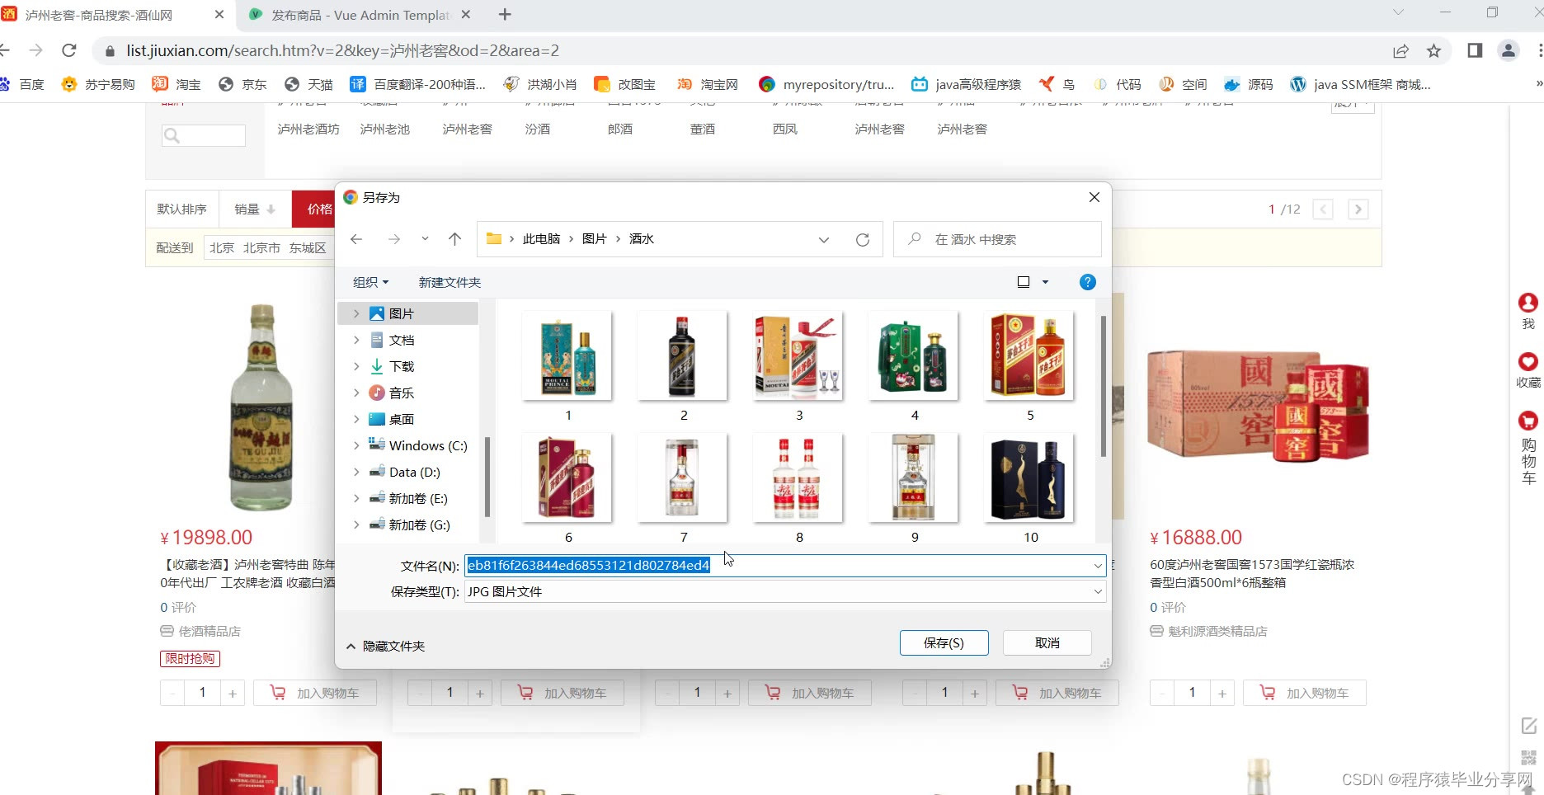The image size is (1544, 795).
Task: Click the 保存(S) button
Action: [x=944, y=642]
